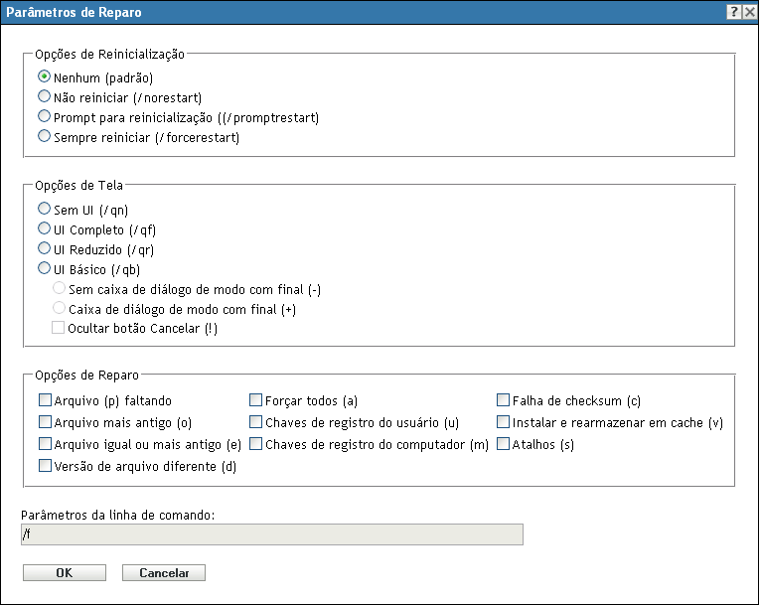The width and height of the screenshot is (759, 605).
Task: Select UI Reduzido (/qr) option
Action: coord(44,248)
